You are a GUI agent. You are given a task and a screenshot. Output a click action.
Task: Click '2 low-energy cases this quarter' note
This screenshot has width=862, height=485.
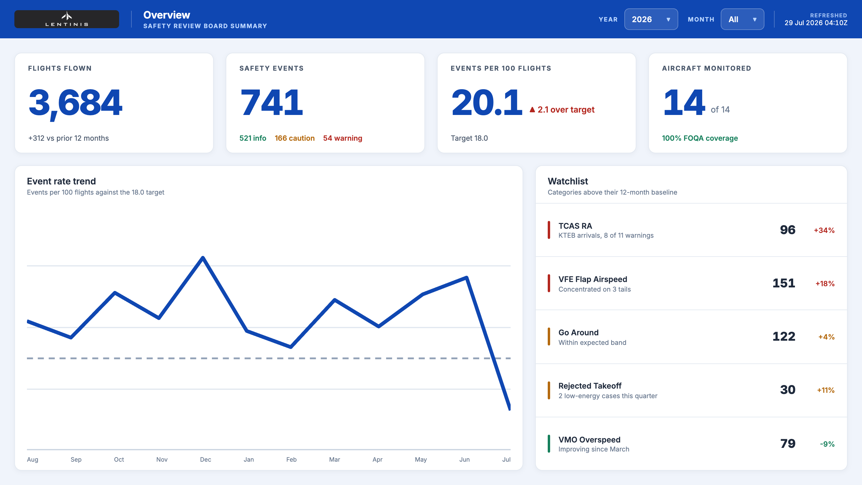[x=608, y=396]
